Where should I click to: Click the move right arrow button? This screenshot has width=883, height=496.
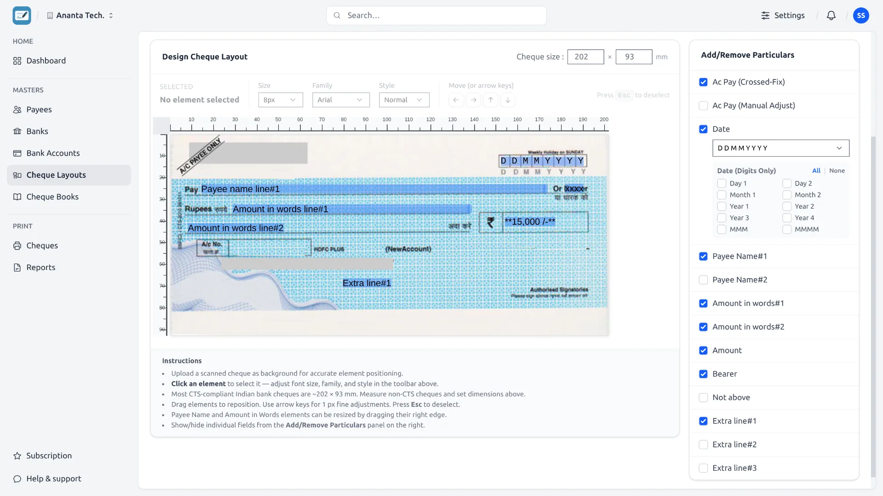click(x=473, y=100)
